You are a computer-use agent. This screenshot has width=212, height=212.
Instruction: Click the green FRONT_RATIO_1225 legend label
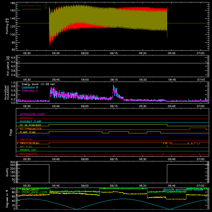coord(34,192)
